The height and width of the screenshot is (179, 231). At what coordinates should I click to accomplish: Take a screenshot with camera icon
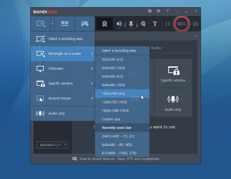196,24
